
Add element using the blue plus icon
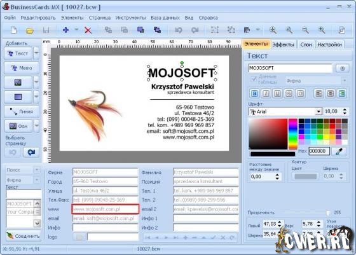[65, 30]
